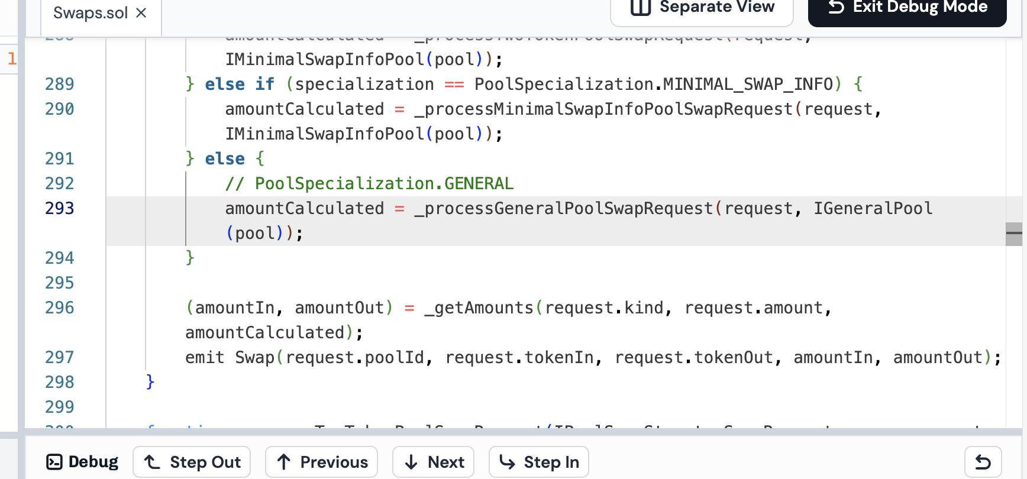This screenshot has width=1027, height=479.
Task: Exit Debug Mode
Action: [x=907, y=8]
